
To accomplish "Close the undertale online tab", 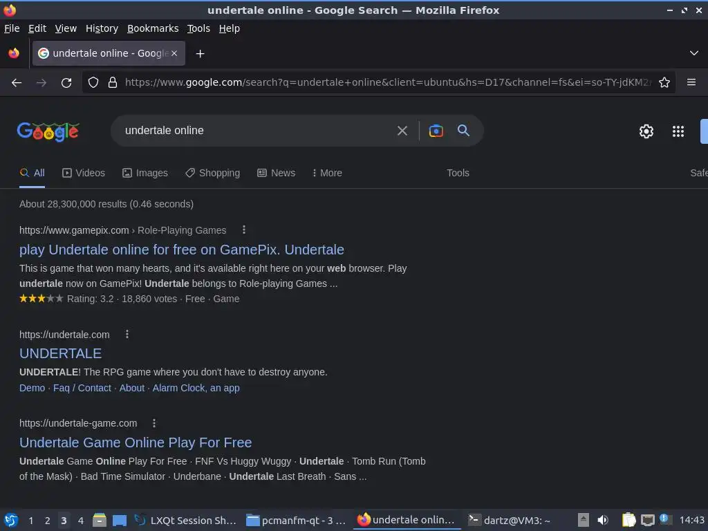I will click(x=174, y=53).
